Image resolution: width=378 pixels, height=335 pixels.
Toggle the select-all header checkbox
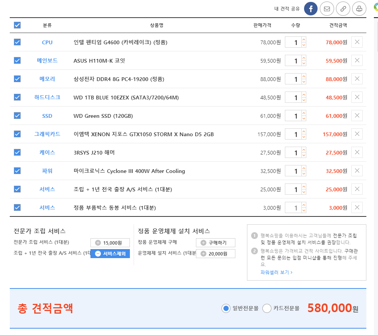[17, 25]
